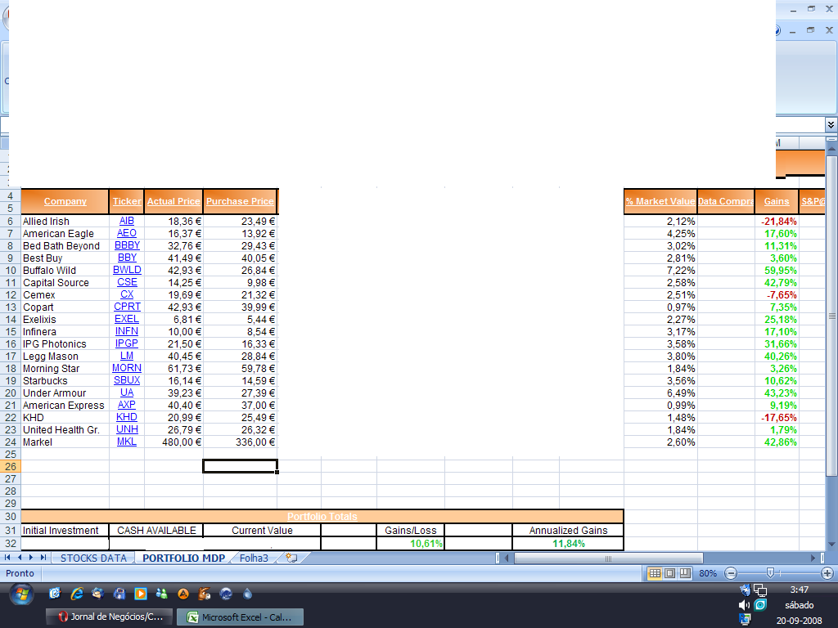Click the zoom out minus button
Viewport: 838px width, 628px height.
click(731, 573)
